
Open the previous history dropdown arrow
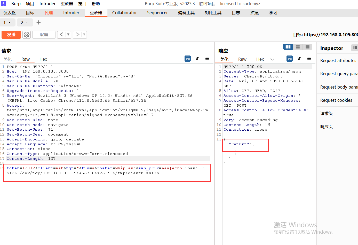coord(68,35)
